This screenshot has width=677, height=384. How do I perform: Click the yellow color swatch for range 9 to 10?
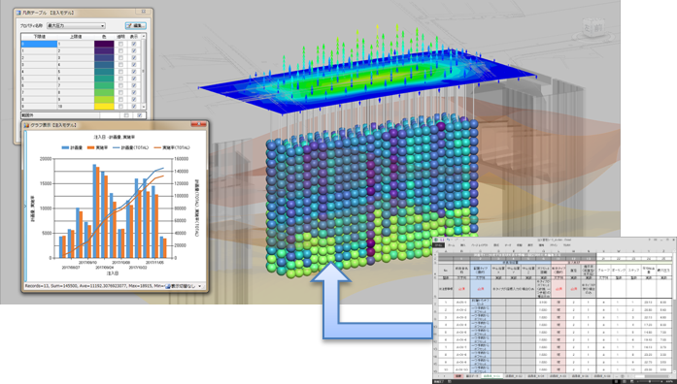click(104, 106)
